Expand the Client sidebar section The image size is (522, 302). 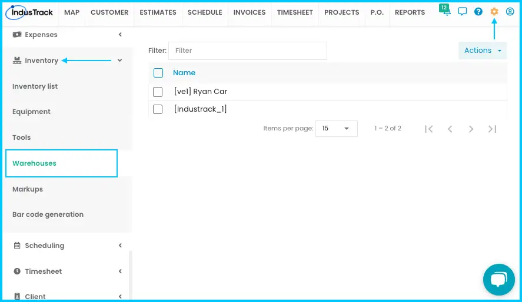click(x=120, y=296)
